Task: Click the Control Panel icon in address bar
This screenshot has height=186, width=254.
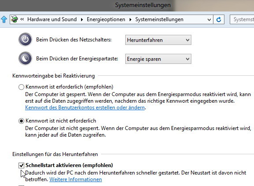Action: (15, 19)
